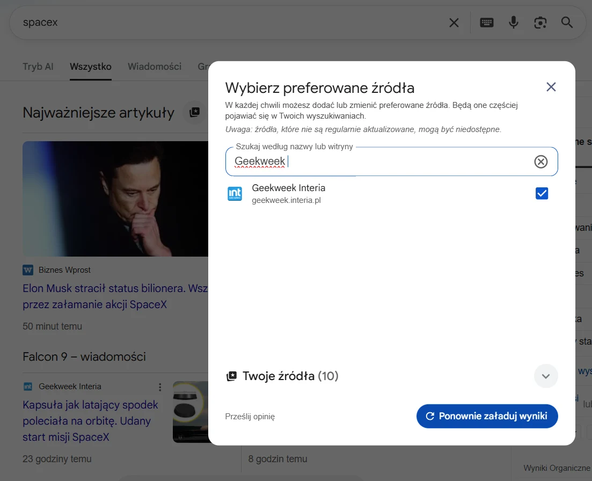592x481 pixels.
Task: Open Kapsuła jak latający spodek article
Action: [x=91, y=421]
